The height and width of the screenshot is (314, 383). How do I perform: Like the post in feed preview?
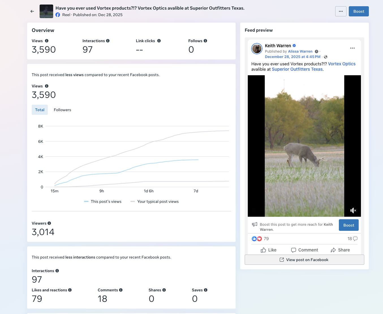(268, 250)
